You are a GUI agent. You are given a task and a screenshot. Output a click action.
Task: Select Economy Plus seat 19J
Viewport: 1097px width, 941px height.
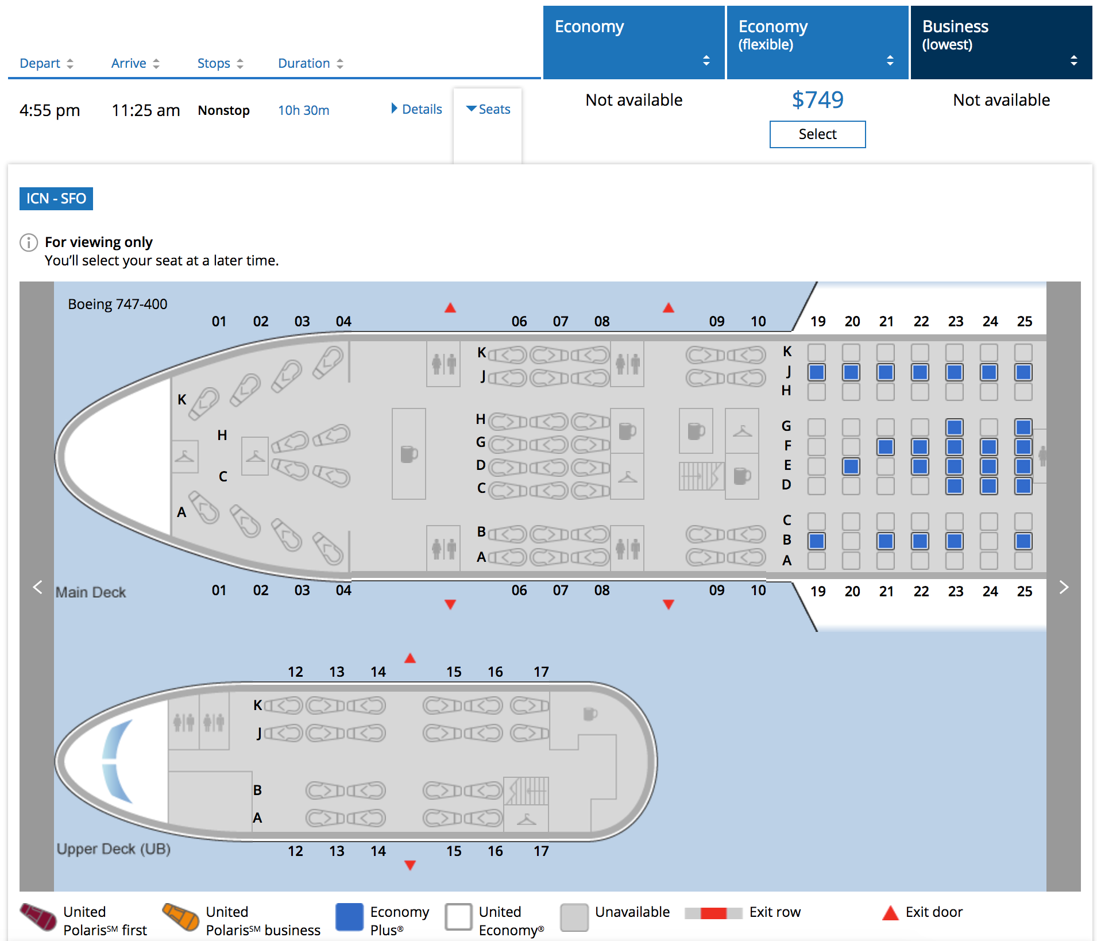(x=817, y=372)
